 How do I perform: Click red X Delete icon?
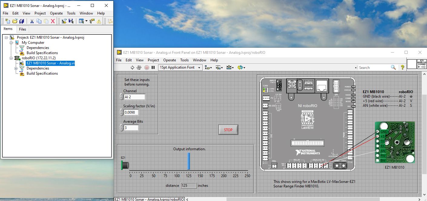coord(53,21)
